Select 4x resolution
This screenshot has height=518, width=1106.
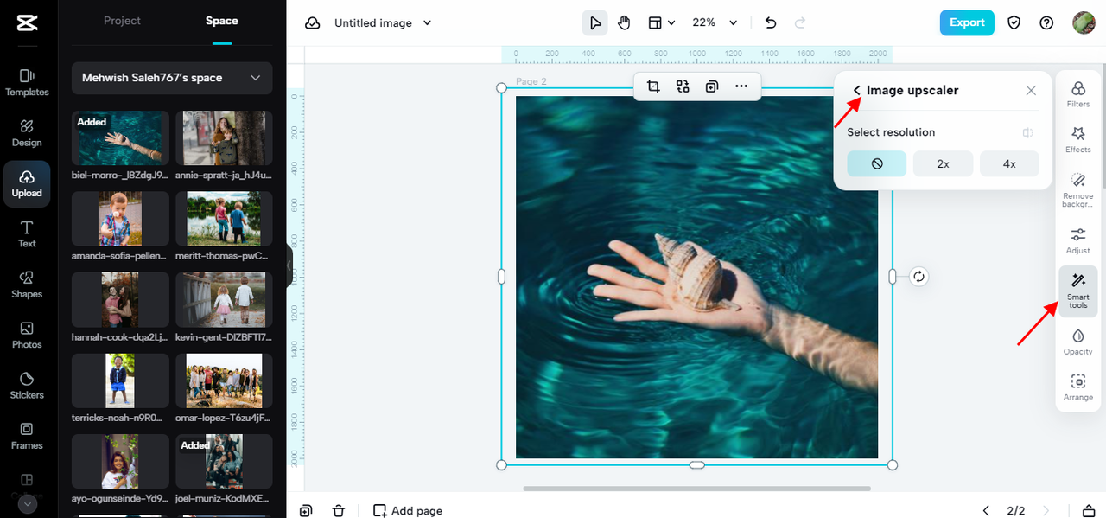click(x=1009, y=163)
